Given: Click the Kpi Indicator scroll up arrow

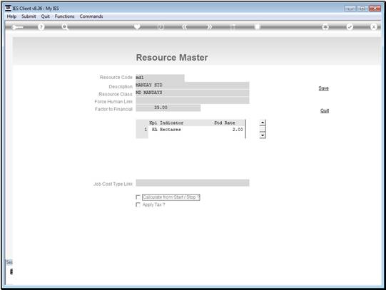Looking at the screenshot, I should click(263, 123).
